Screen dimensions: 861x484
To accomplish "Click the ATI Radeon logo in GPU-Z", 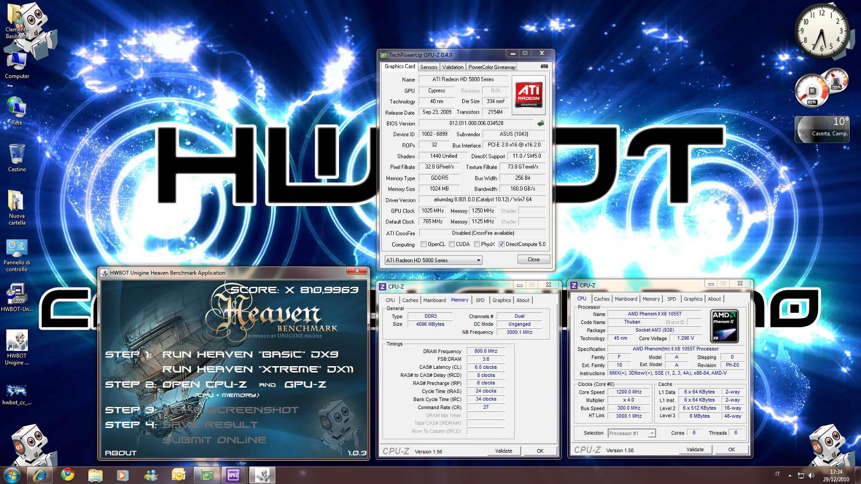I will (x=528, y=95).
